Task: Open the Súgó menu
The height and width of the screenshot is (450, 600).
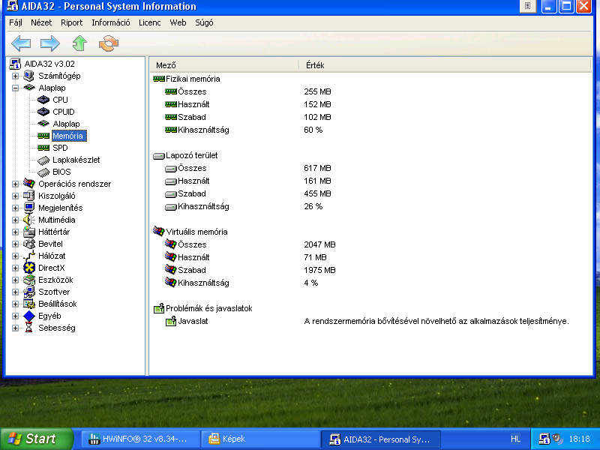Action: (x=204, y=22)
